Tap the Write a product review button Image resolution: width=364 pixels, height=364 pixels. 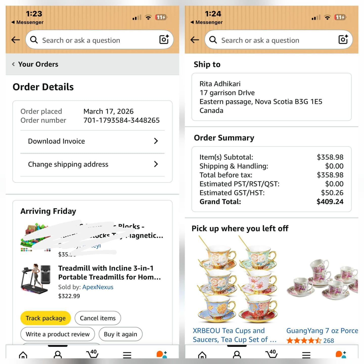(x=58, y=334)
